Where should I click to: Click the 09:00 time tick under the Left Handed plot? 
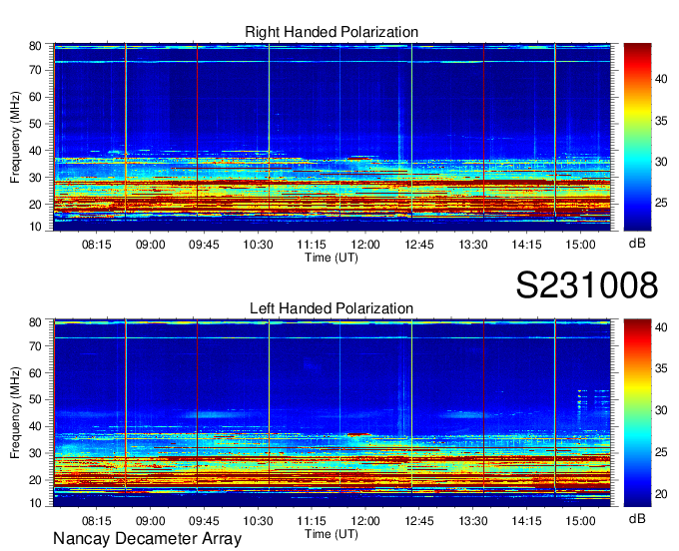pos(150,521)
